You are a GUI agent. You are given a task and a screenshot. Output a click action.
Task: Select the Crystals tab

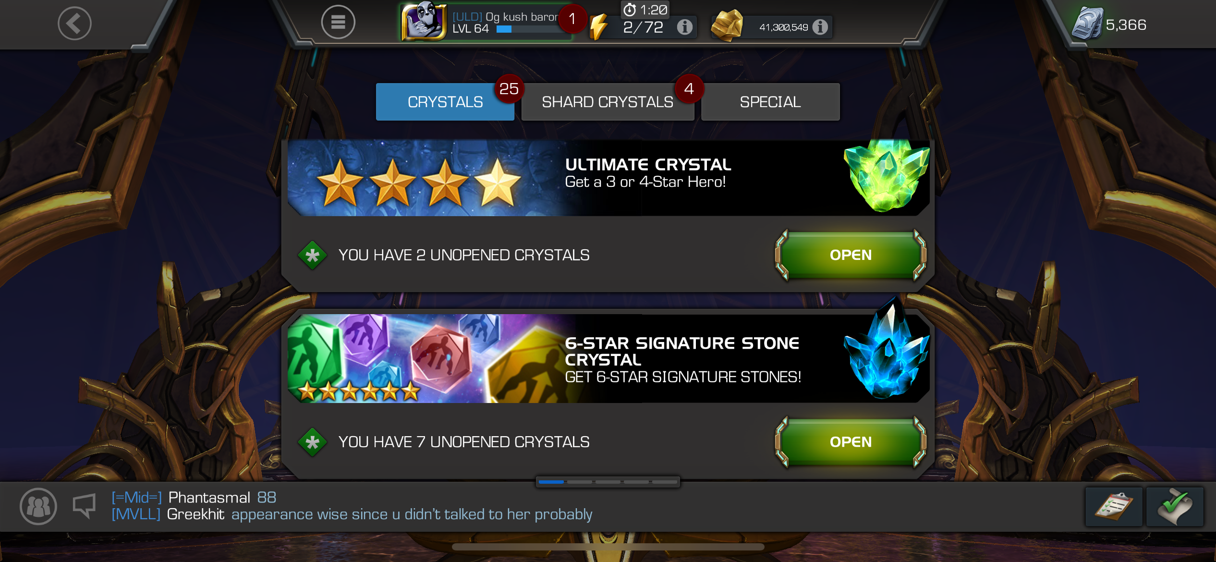445,102
